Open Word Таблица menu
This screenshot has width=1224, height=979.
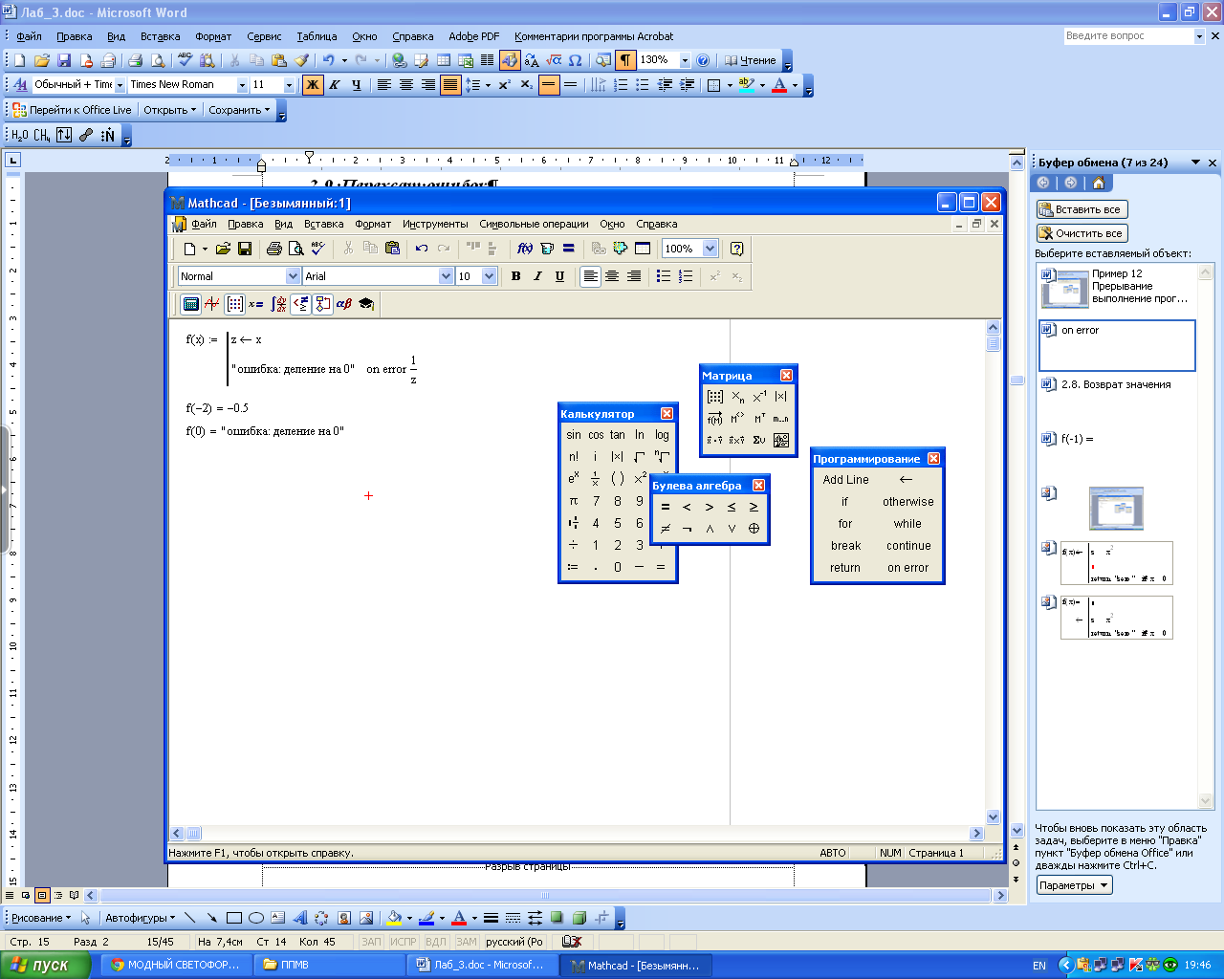(x=317, y=36)
